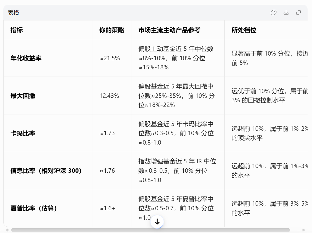The width and height of the screenshot is (312, 233).
Task: Download the table via the download icon
Action: 286,13
